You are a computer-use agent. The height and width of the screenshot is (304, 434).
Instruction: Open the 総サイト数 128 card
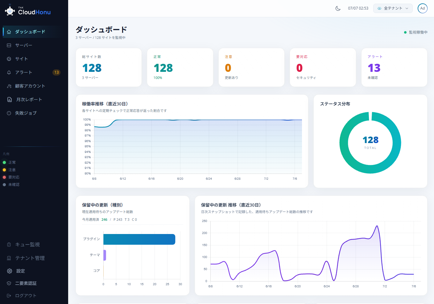[x=109, y=67]
